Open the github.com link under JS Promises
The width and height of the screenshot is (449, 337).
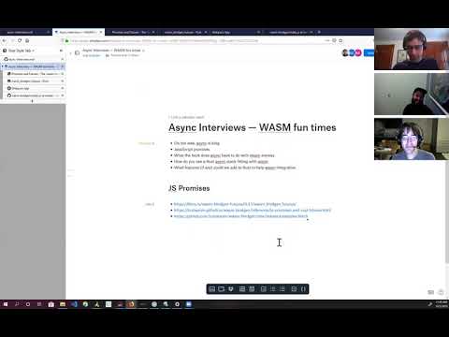point(240,216)
